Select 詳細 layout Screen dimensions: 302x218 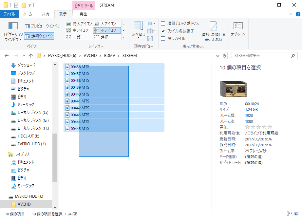[101, 37]
